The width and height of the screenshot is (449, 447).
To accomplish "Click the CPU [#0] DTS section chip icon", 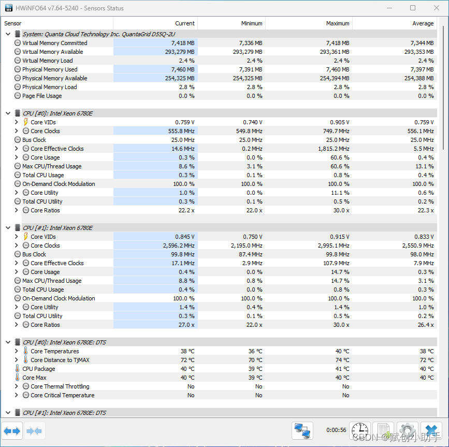I will [18, 342].
